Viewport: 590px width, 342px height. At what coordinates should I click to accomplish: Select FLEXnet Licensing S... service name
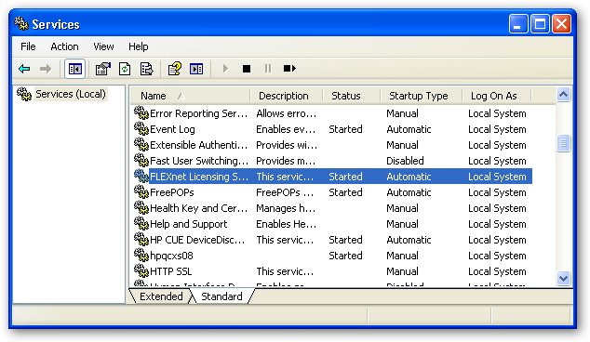[199, 177]
